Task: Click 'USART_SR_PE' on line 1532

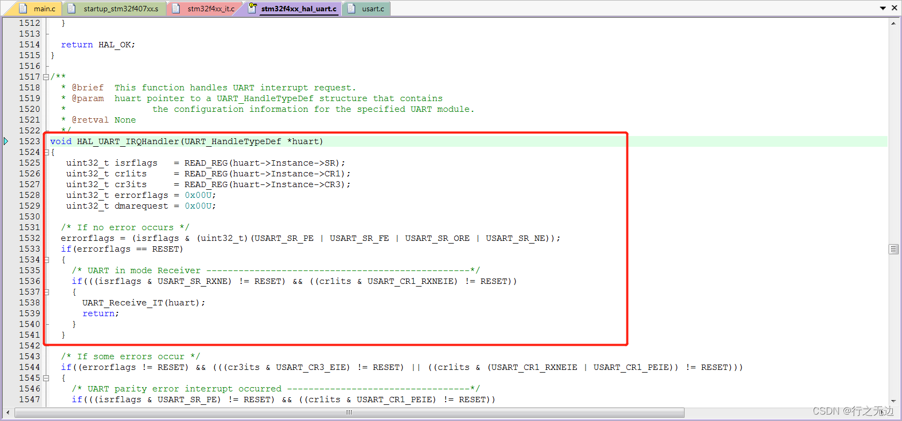Action: coord(284,238)
